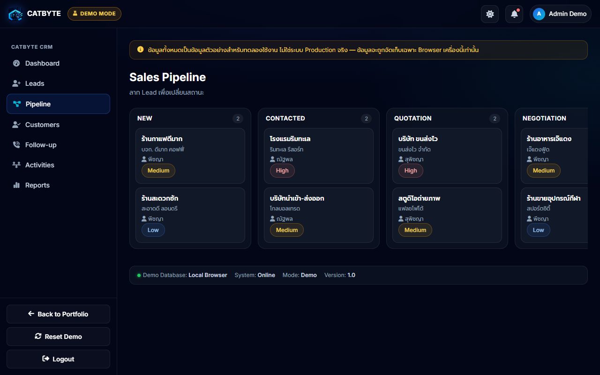Click the Sales Pipeline heading
This screenshot has width=600, height=375.
point(167,77)
